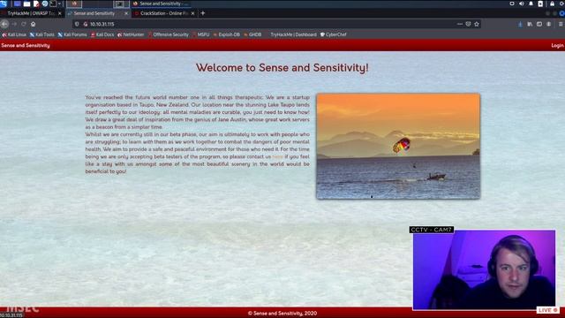The width and height of the screenshot is (565, 318).
Task: Close the TryHackMe OWASP tab
Action: (60, 13)
